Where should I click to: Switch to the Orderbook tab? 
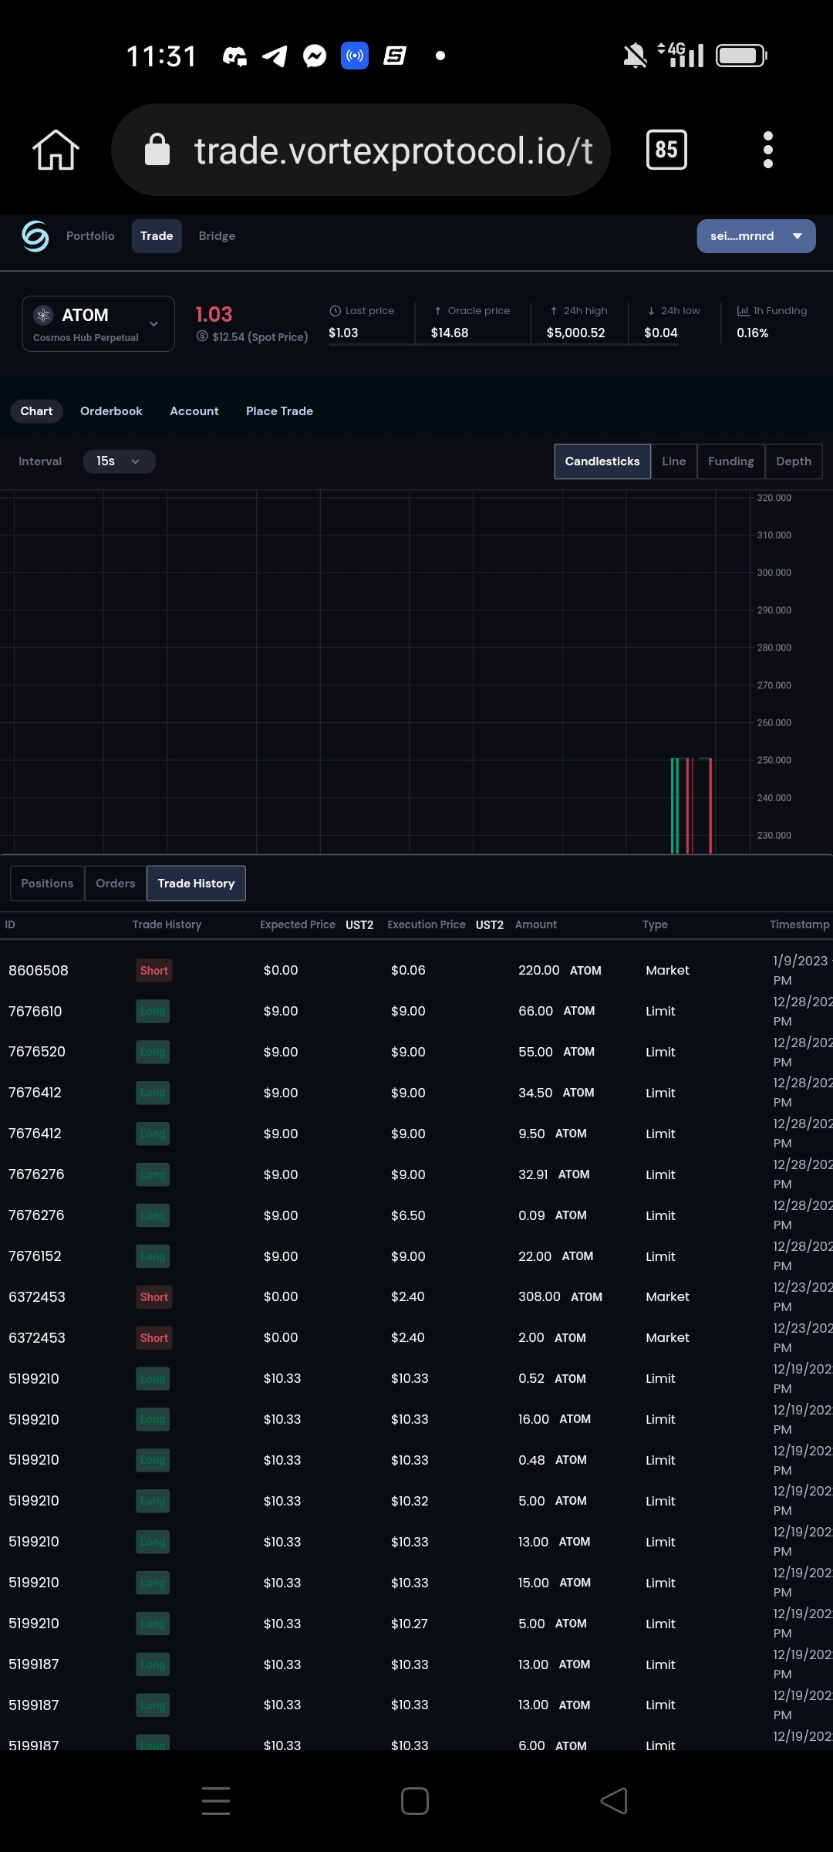coord(111,411)
